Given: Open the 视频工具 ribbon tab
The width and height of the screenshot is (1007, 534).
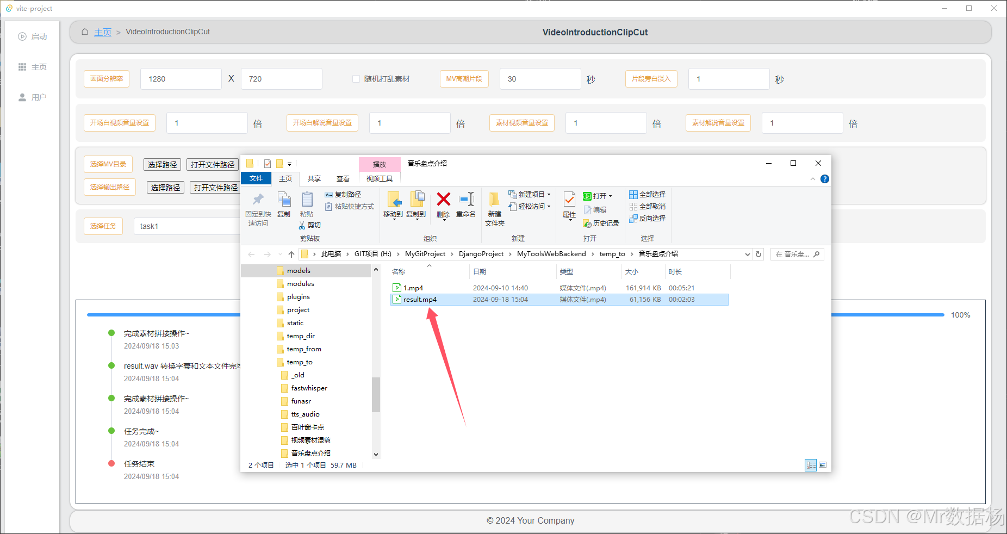Looking at the screenshot, I should 380,178.
